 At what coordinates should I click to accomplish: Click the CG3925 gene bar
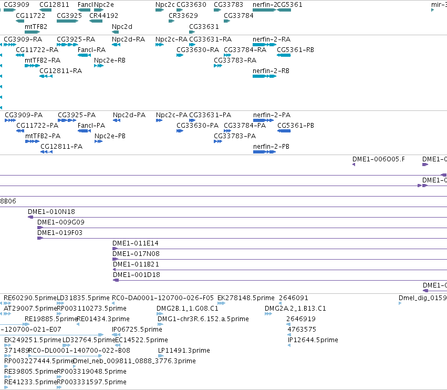68,21
